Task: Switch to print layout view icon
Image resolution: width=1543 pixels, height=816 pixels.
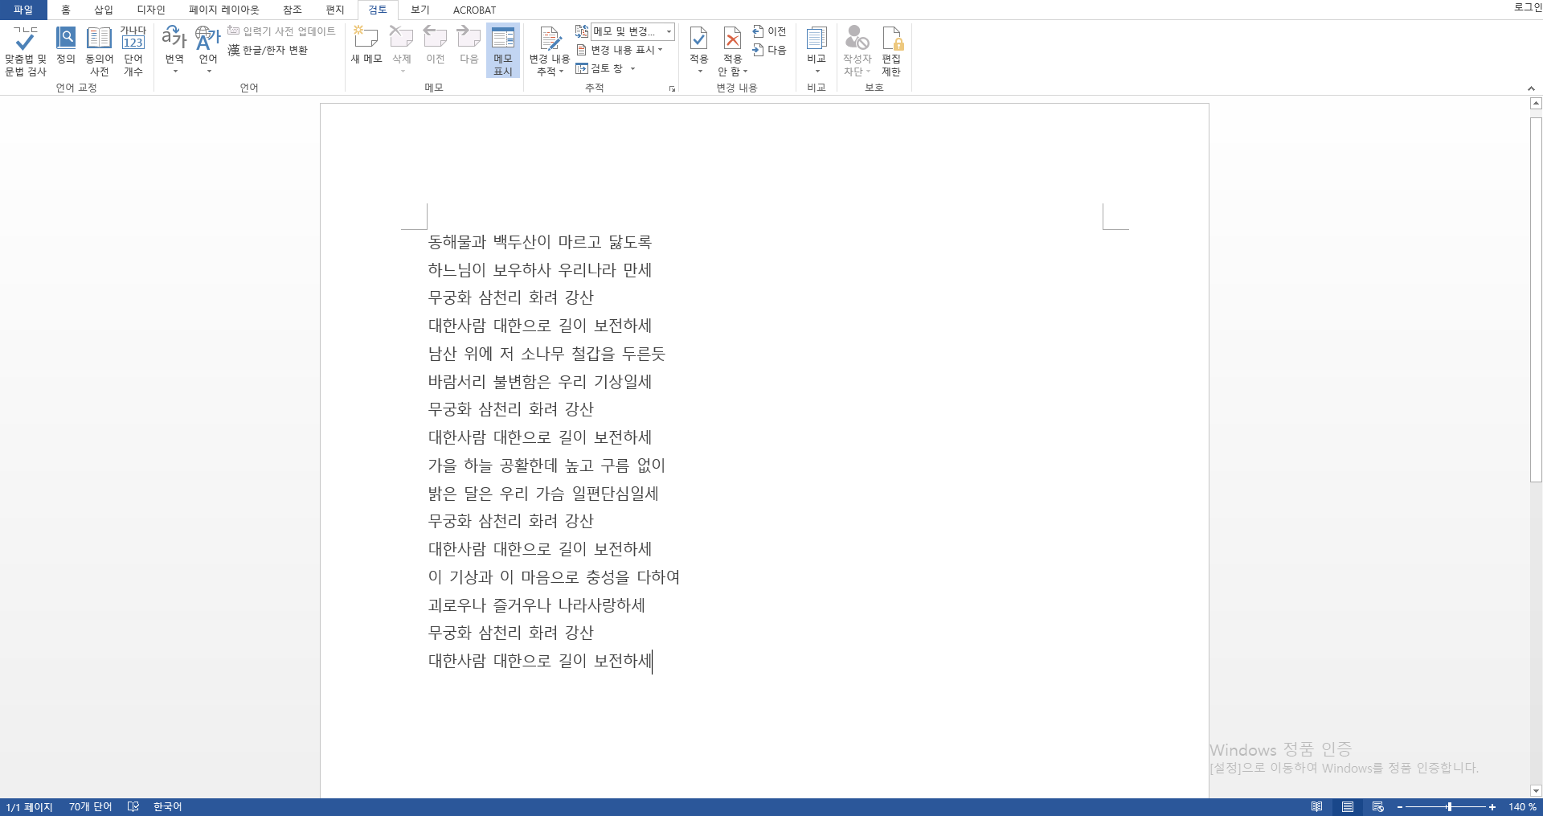Action: tap(1348, 807)
